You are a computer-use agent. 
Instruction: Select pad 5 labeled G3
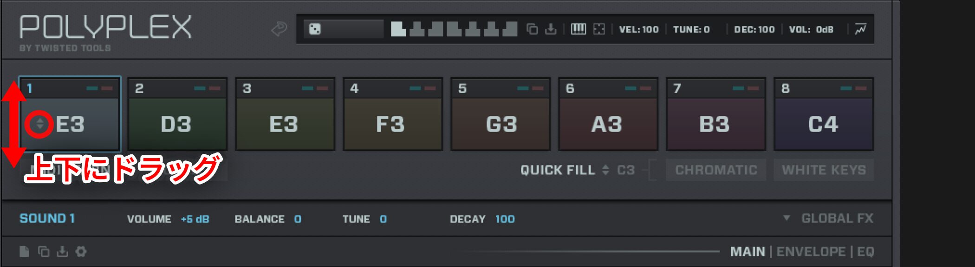pos(500,114)
